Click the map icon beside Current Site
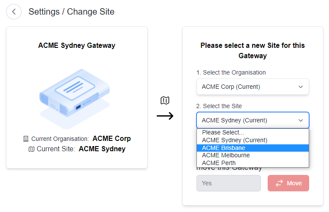The image size is (329, 212). click(31, 149)
